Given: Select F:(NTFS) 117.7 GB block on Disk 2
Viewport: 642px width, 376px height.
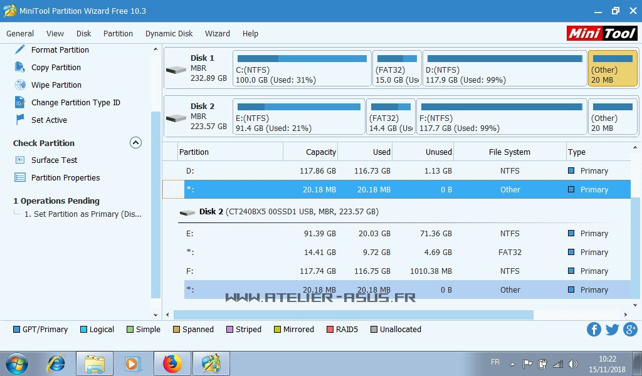Looking at the screenshot, I should tap(502, 117).
